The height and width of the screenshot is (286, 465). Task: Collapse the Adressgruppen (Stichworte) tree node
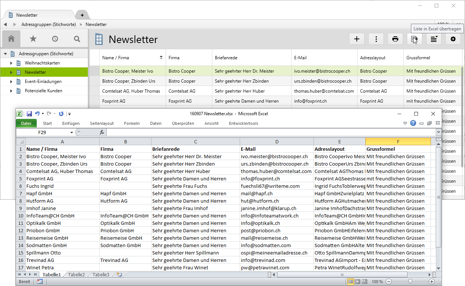pos(5,54)
